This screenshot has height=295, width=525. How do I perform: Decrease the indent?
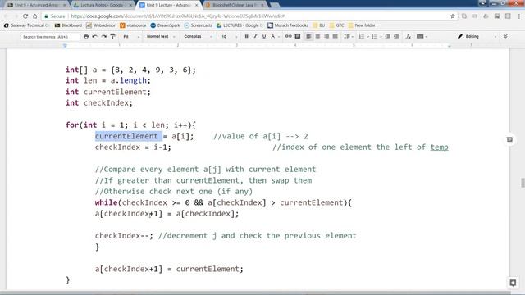point(387,36)
